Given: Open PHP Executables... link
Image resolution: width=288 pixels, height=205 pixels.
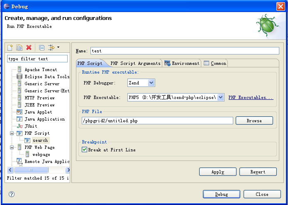Looking at the screenshot, I should pyautogui.click(x=251, y=97).
